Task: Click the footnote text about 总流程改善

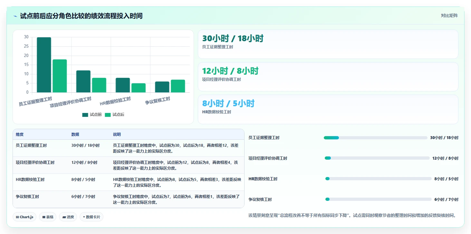Action: (x=352, y=215)
